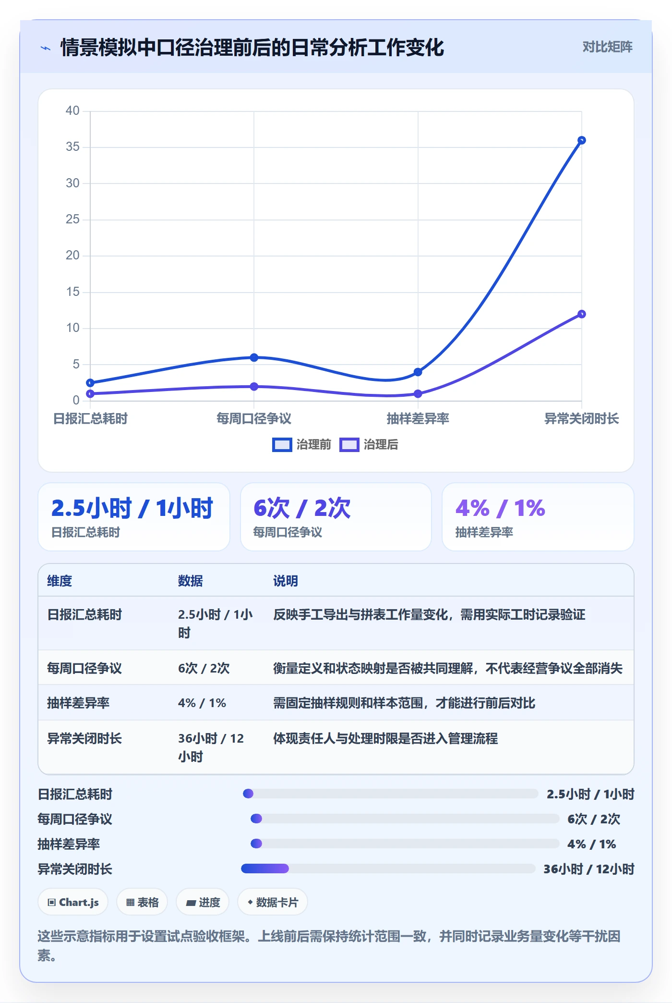Click the 治理后 point at 抽样差异率
This screenshot has height=1003, width=672.
click(418, 393)
